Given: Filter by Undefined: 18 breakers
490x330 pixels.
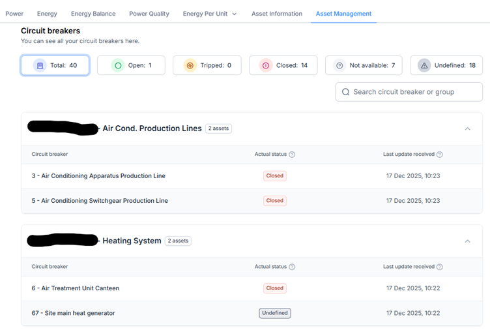Looking at the screenshot, I should tap(446, 65).
